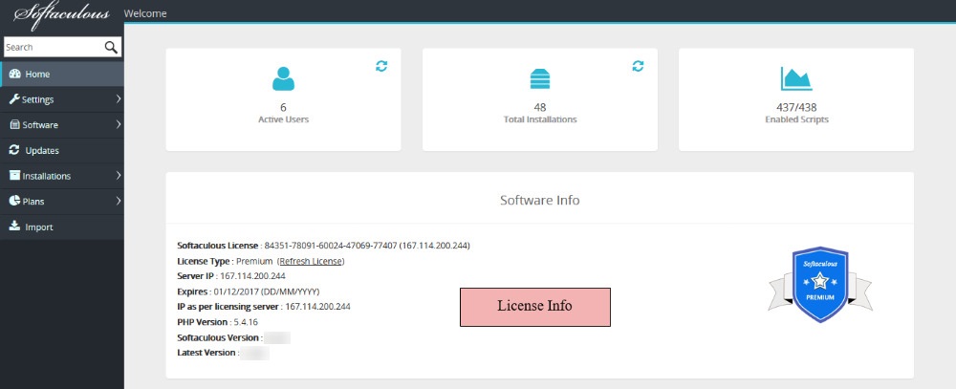The image size is (956, 389).
Task: Click the Settings wrench icon
Action: (x=14, y=99)
